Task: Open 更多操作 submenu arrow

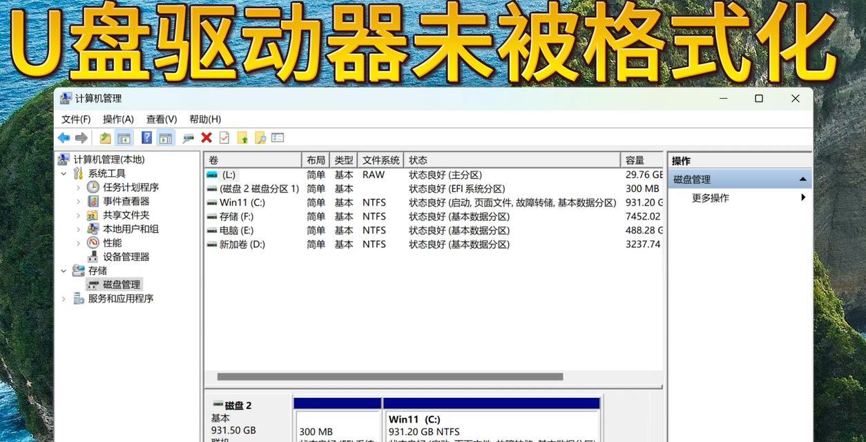Action: [803, 198]
